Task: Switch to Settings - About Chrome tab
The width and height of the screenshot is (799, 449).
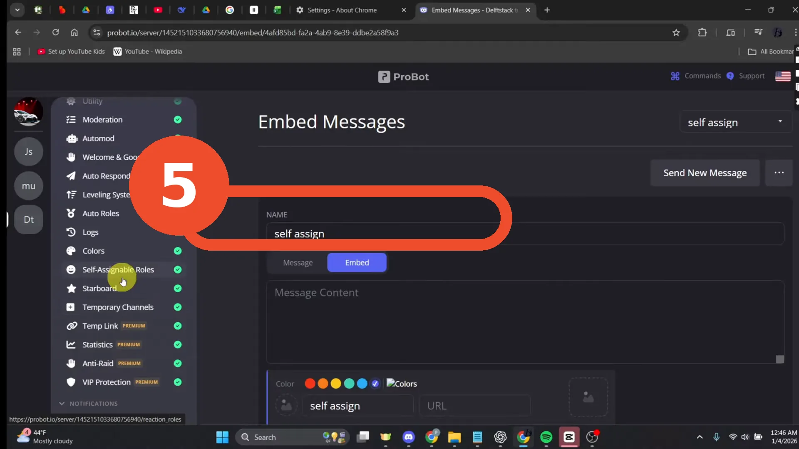Action: (351, 10)
